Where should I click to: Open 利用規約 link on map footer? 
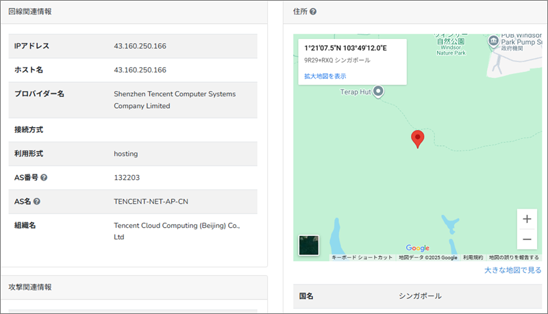(473, 257)
